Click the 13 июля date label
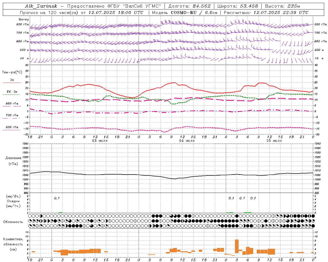The width and height of the screenshot is (328, 262). coord(100,140)
